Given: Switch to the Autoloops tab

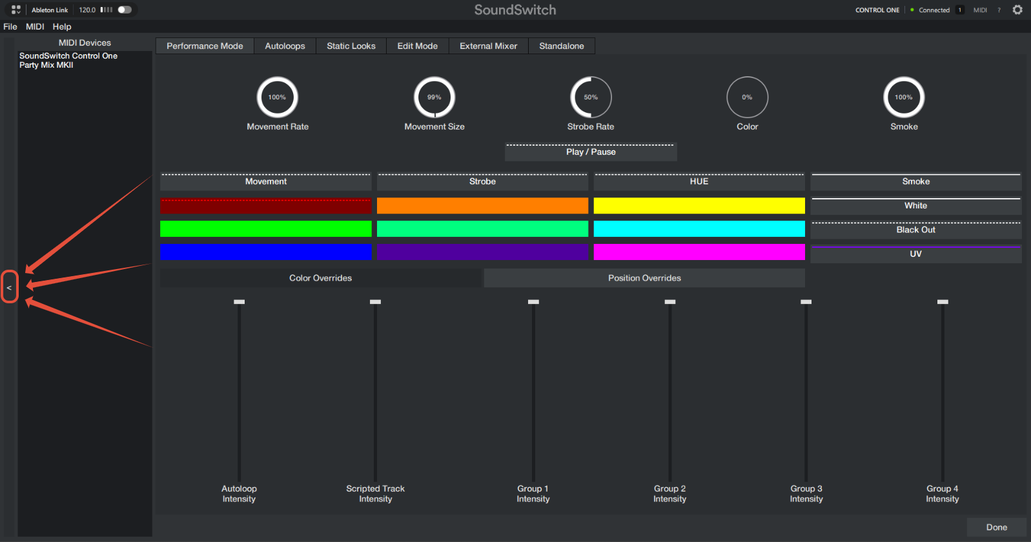Looking at the screenshot, I should click(x=285, y=46).
